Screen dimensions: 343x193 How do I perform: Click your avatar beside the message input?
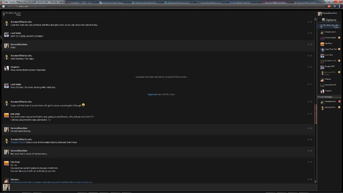click(6, 188)
